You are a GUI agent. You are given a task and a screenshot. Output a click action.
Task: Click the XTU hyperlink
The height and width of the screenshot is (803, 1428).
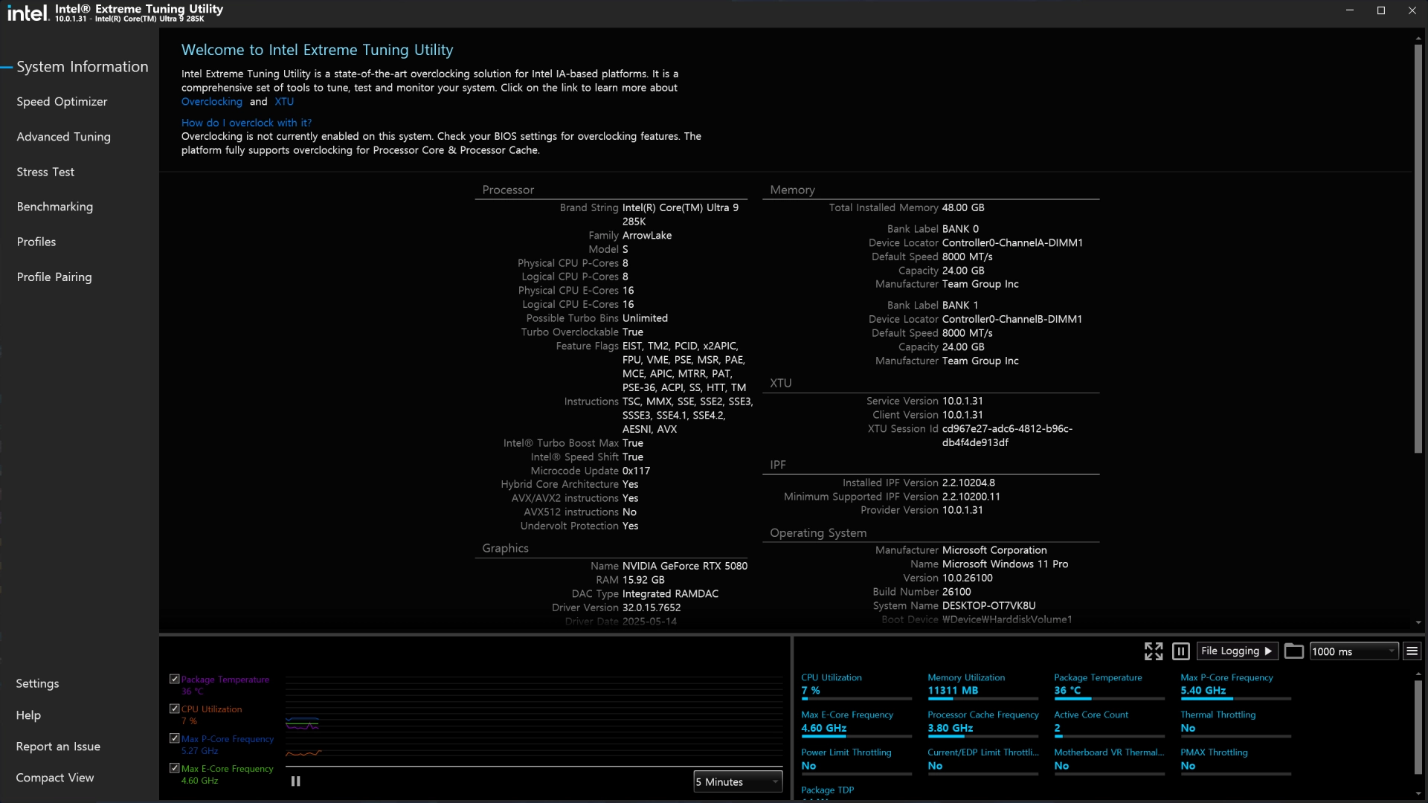point(283,102)
